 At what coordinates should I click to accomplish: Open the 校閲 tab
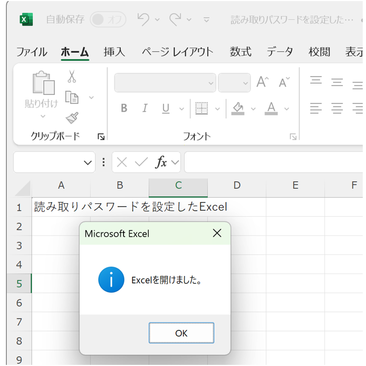pos(319,52)
